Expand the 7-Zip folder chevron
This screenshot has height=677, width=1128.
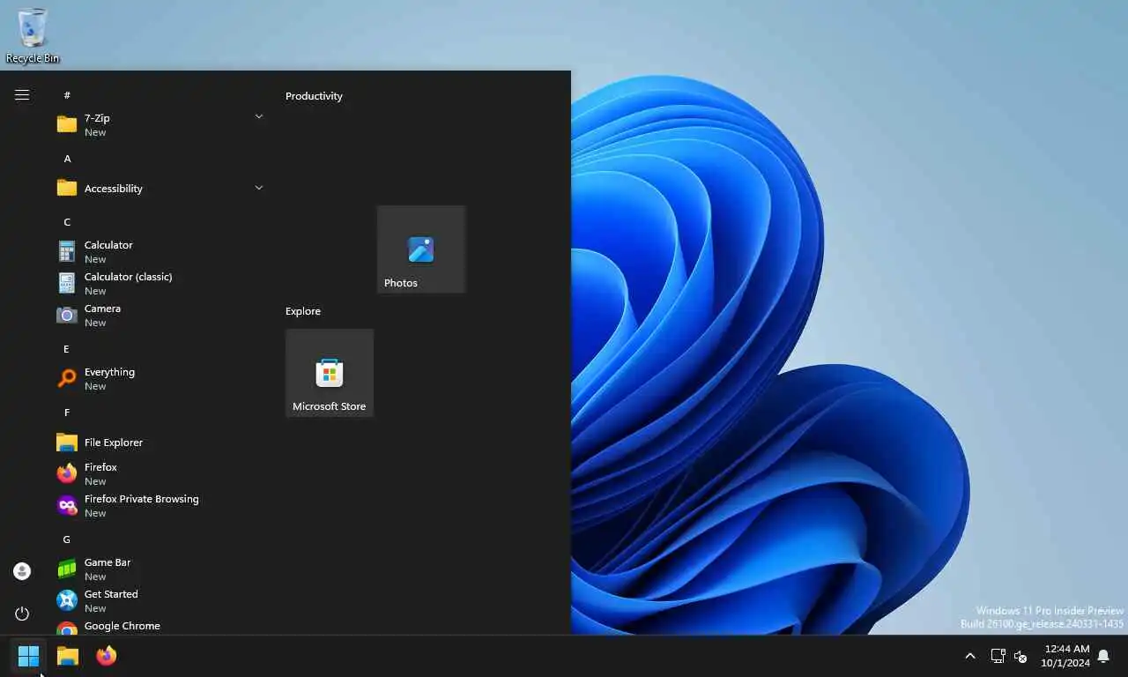[x=259, y=116]
